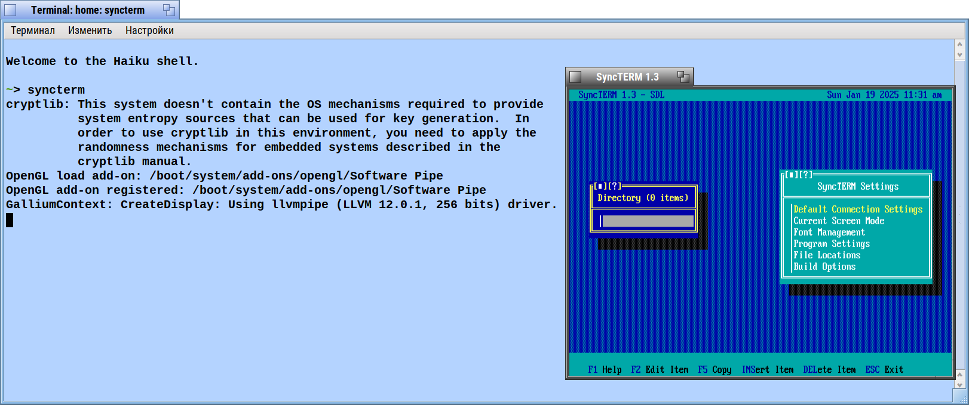The height and width of the screenshot is (405, 969).
Task: Click the help [?] icon on Directory dialog
Action: [x=614, y=186]
